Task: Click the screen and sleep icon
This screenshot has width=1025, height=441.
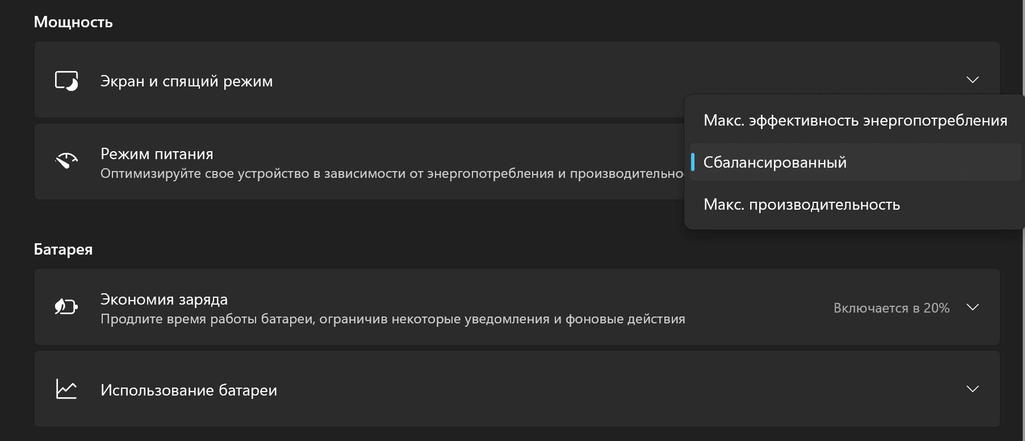Action: (66, 81)
